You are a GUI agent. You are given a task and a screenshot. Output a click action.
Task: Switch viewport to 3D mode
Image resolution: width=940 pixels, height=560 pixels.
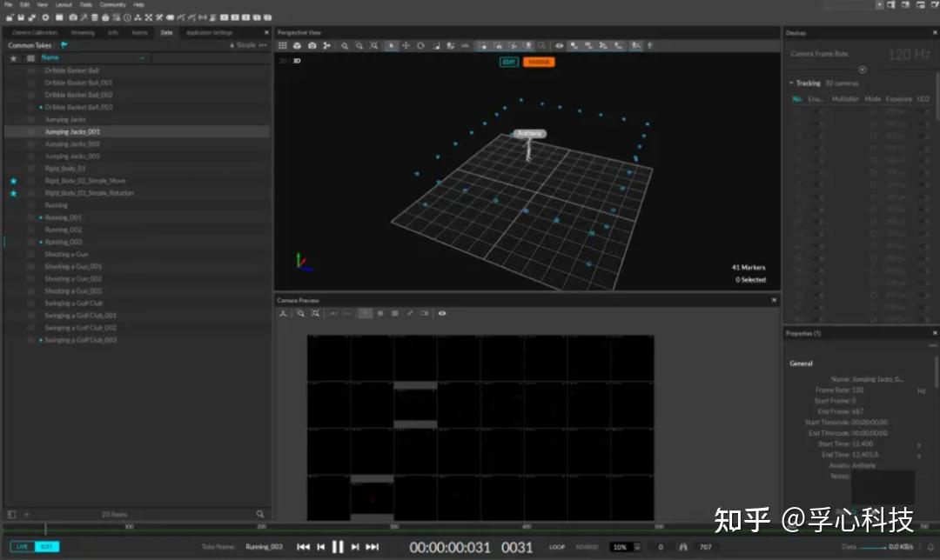[x=297, y=61]
